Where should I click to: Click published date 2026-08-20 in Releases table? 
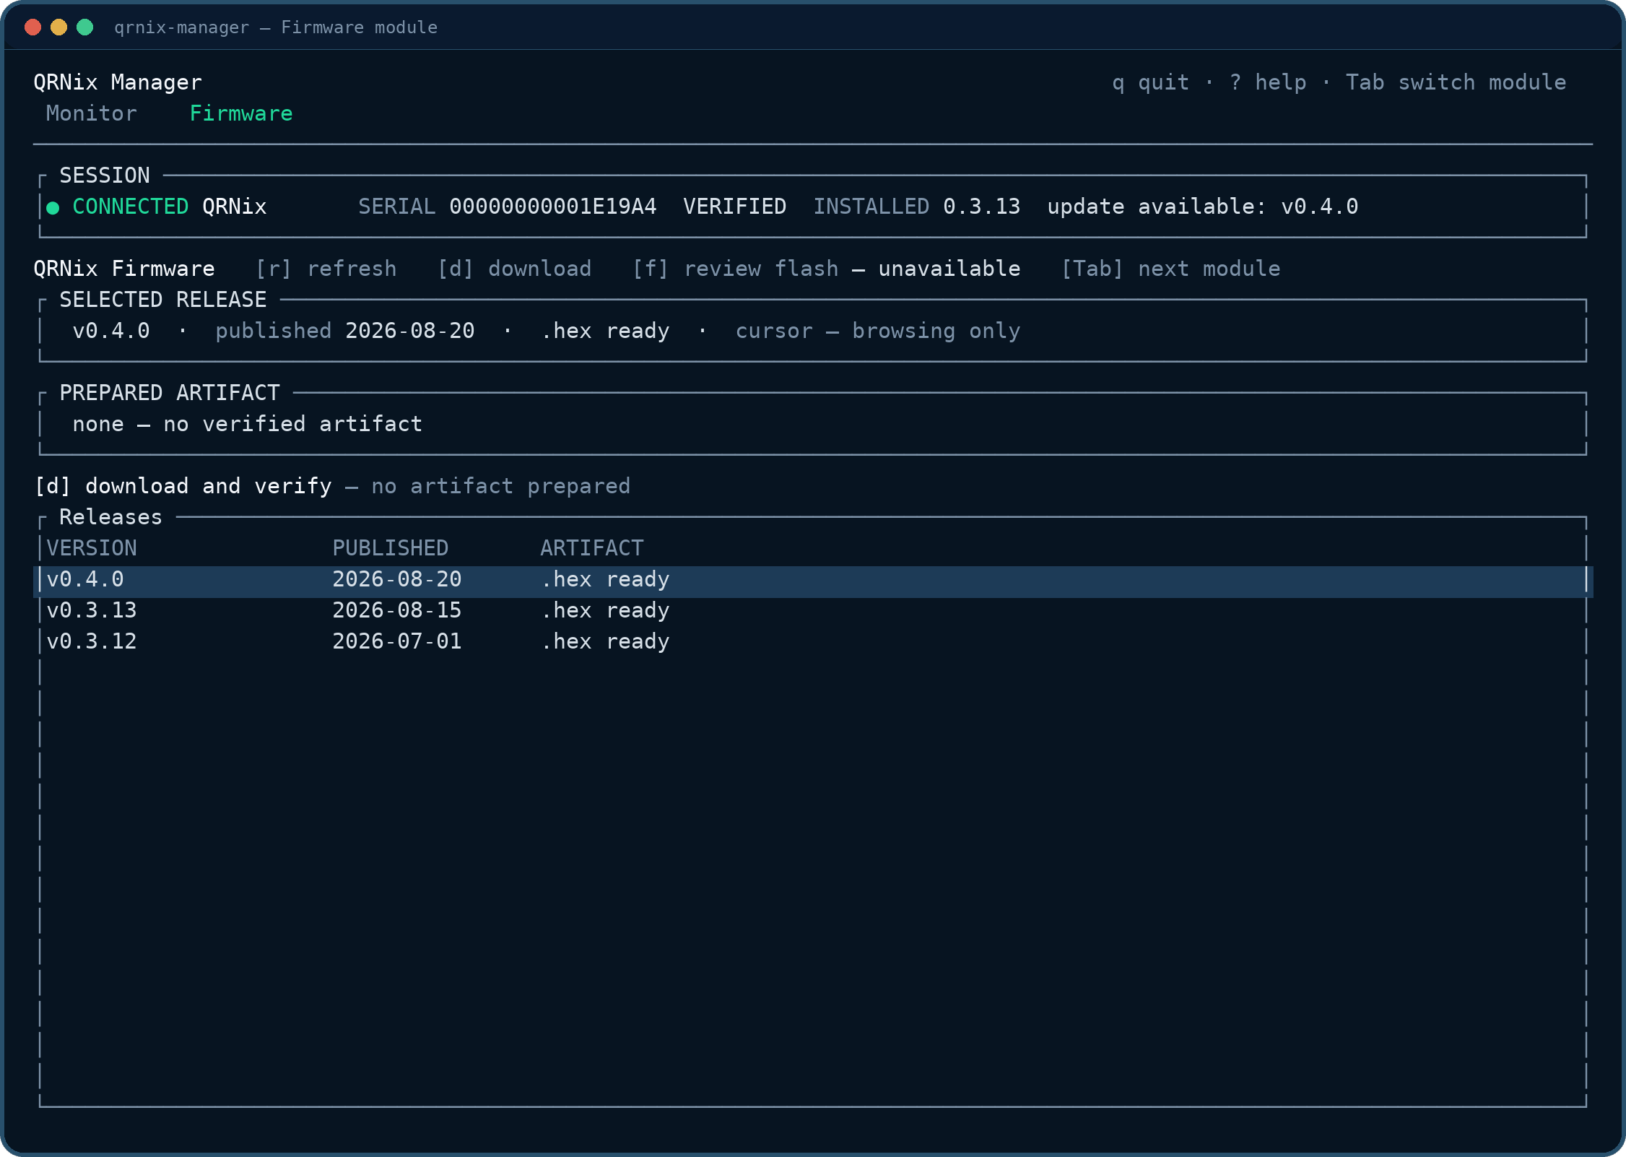[x=397, y=579]
